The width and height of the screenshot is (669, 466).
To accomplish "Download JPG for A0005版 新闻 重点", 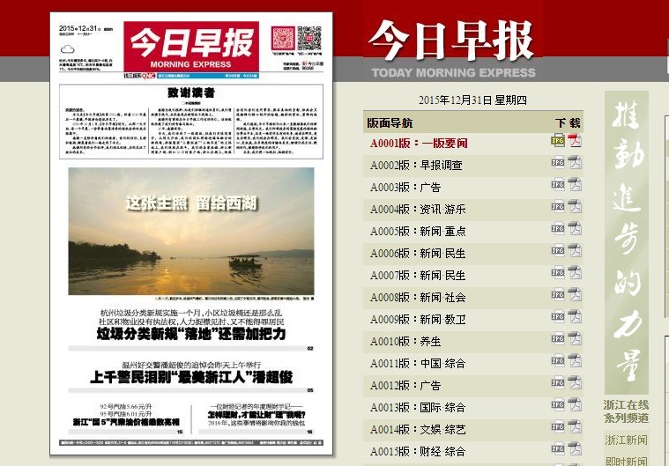I will [557, 229].
